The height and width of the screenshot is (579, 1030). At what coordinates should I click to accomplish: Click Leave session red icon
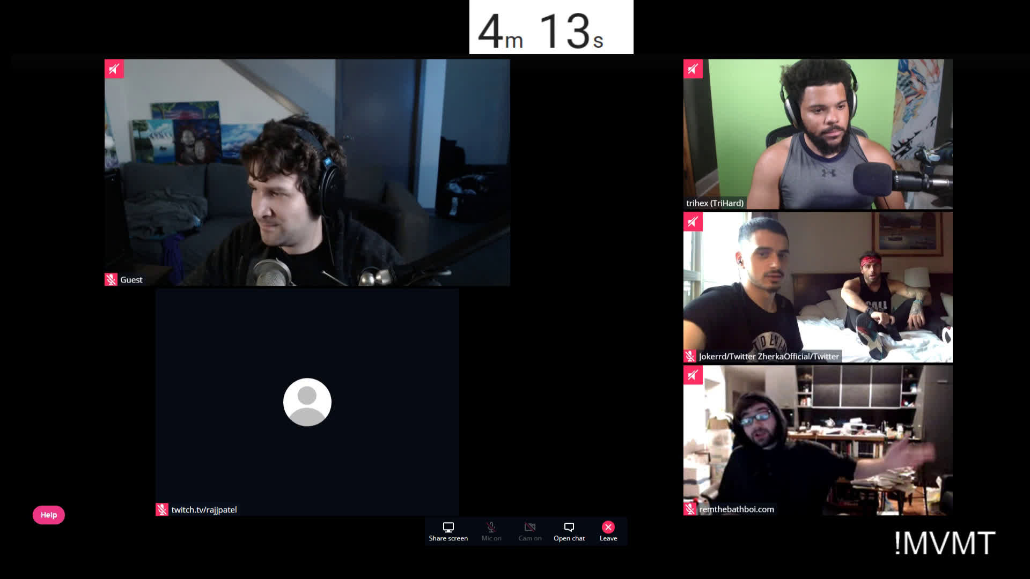pos(608,528)
